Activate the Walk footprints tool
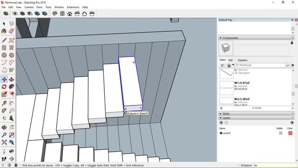This screenshot has height=168, width=298. [x=4, y=159]
